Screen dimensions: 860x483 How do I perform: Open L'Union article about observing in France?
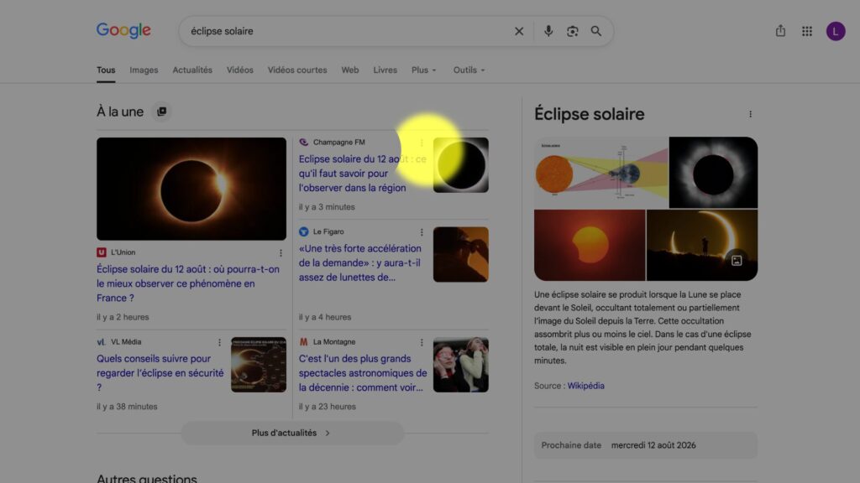[188, 283]
